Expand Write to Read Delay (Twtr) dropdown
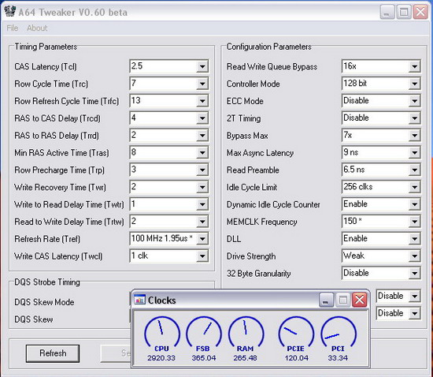The width and height of the screenshot is (433, 377). [x=202, y=204]
